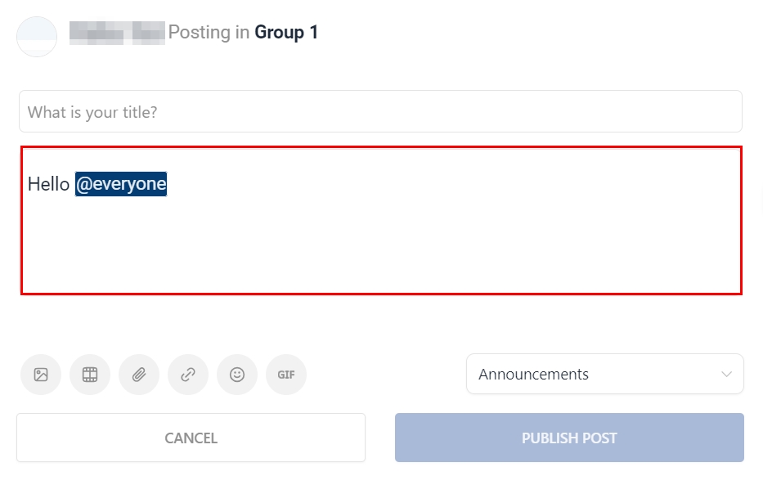Attach a file with the paperclip icon
Screen dimensions: 763x485
click(139, 375)
